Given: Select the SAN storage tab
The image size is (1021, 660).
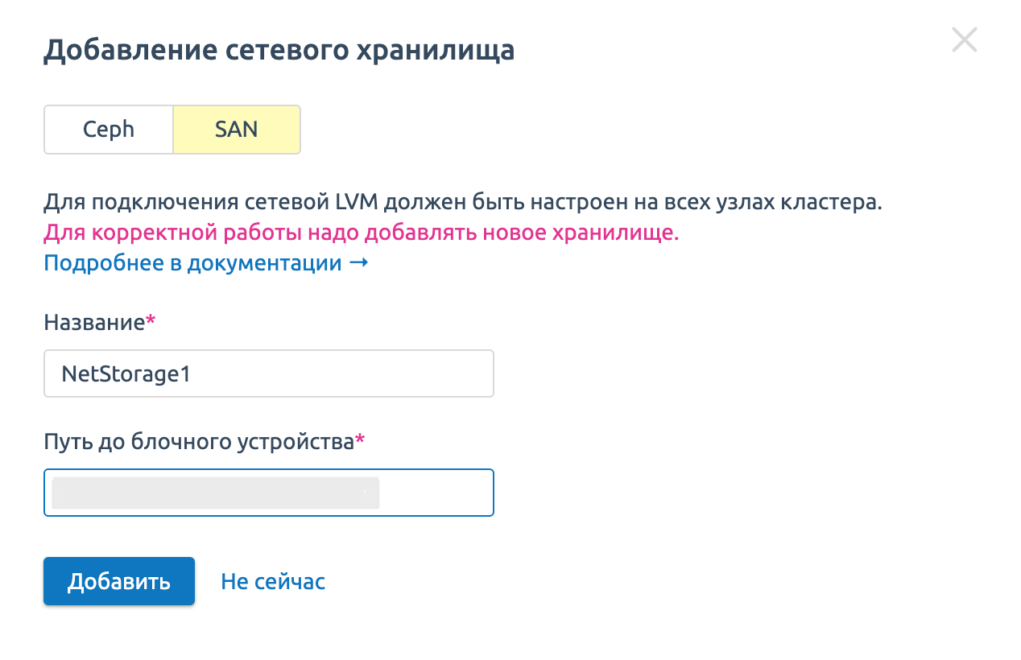Looking at the screenshot, I should [237, 130].
